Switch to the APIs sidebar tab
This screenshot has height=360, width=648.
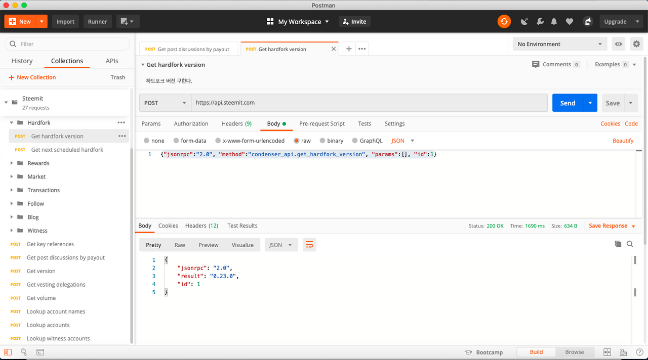pos(112,61)
